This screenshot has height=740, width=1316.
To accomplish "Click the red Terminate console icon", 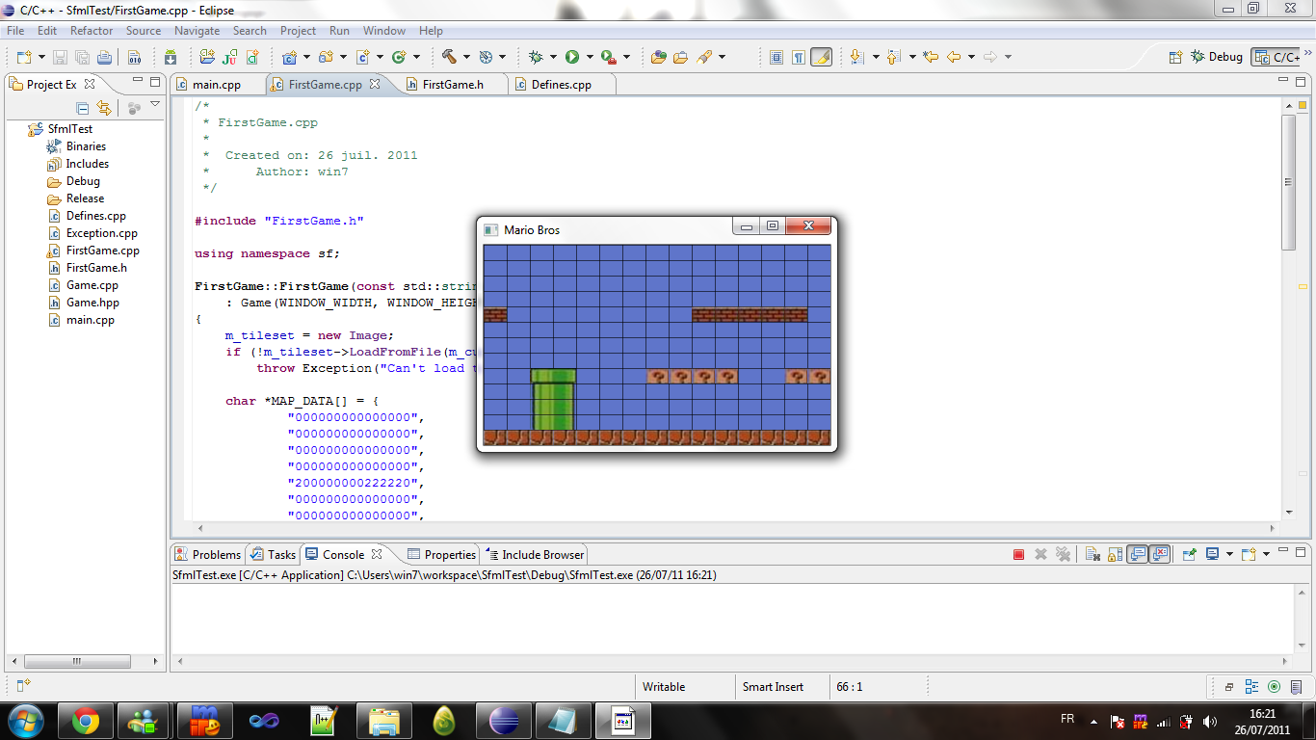I will point(1019,554).
